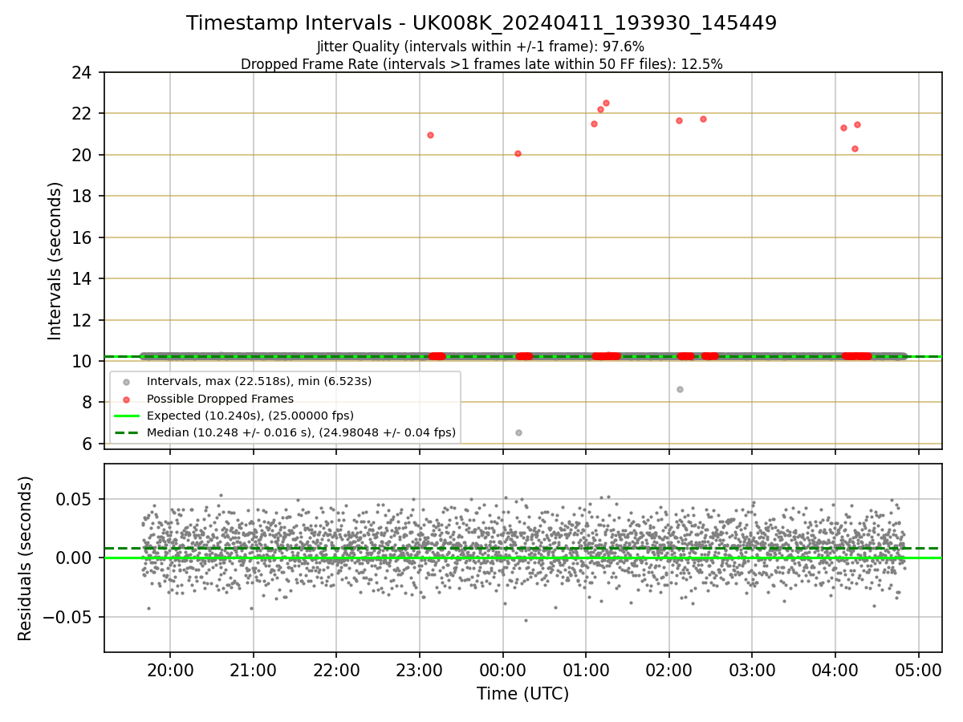This screenshot has width=963, height=722.
Task: Click the 21:00 tick label on time axis
Action: 254,670
